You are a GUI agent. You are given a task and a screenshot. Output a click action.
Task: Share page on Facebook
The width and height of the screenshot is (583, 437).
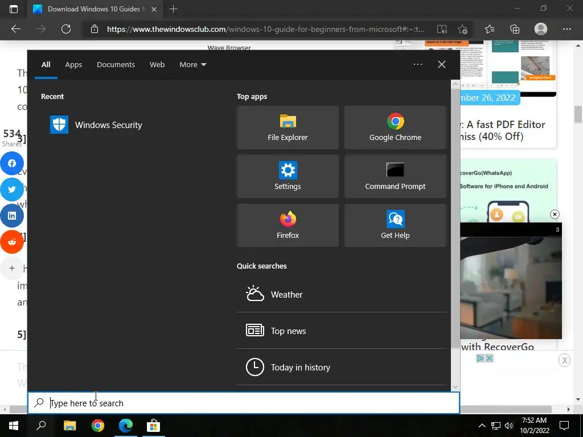point(12,163)
